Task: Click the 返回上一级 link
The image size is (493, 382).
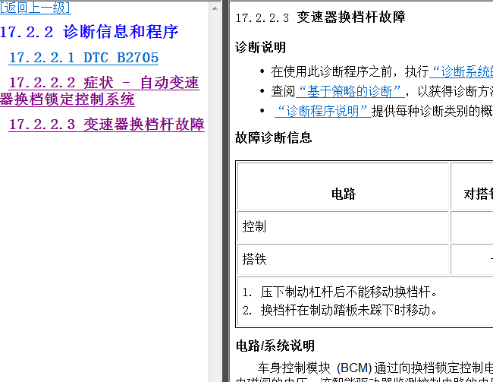Action: click(x=35, y=8)
